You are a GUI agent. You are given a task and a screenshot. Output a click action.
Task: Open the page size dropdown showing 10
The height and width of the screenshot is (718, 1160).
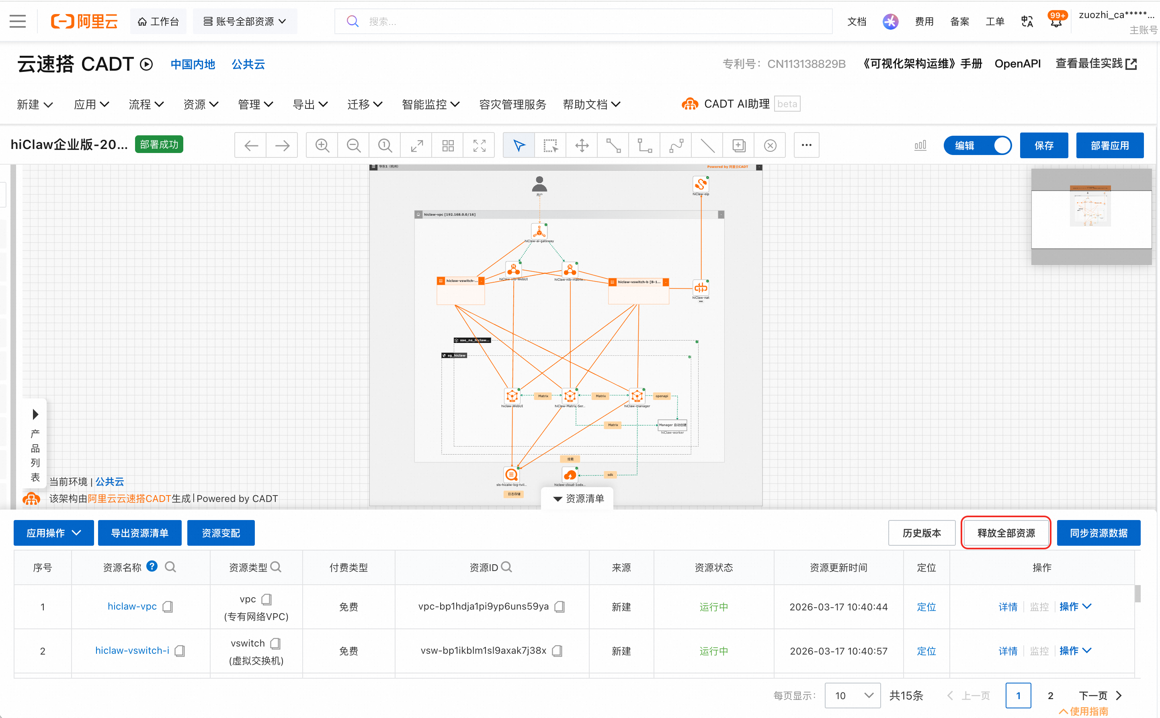853,696
